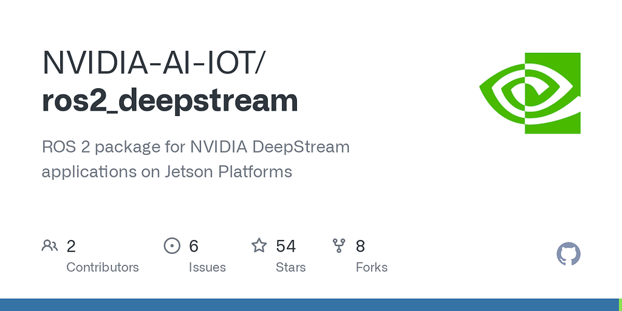Click the issue count 6

click(x=194, y=247)
